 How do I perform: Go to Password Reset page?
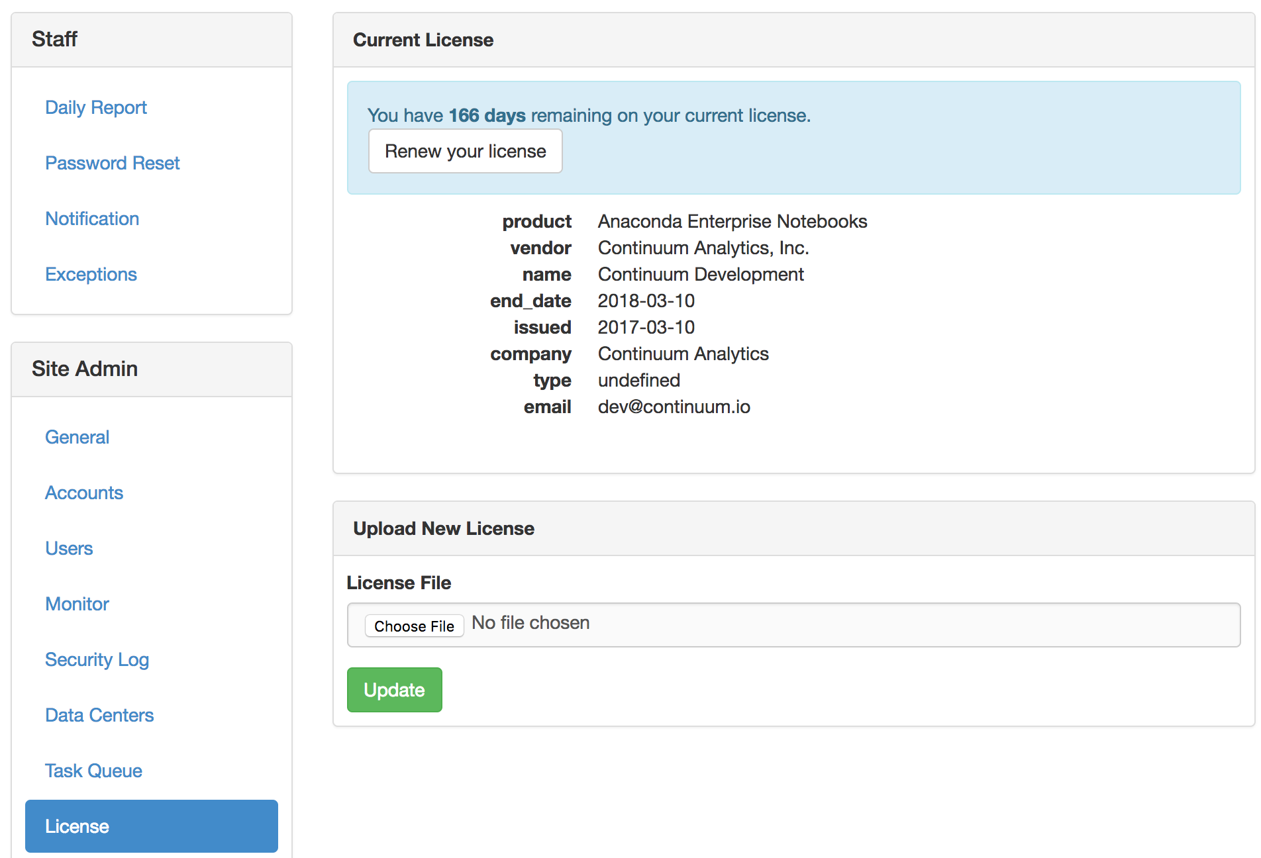(113, 163)
